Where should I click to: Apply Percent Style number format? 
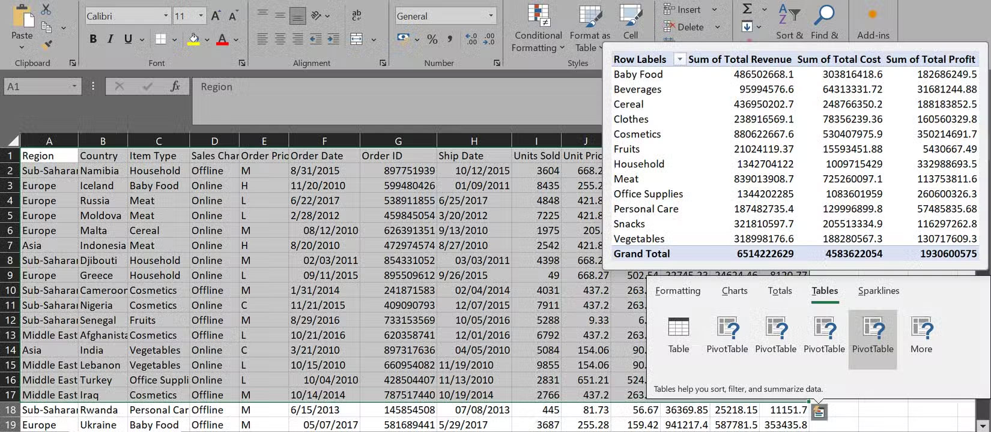click(x=432, y=40)
